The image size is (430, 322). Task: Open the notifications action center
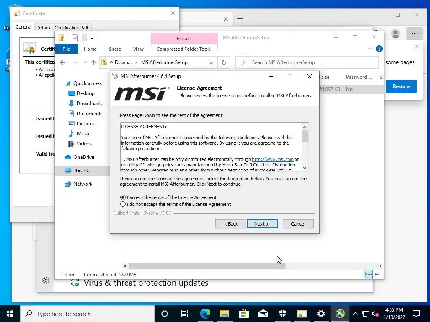[x=416, y=314]
